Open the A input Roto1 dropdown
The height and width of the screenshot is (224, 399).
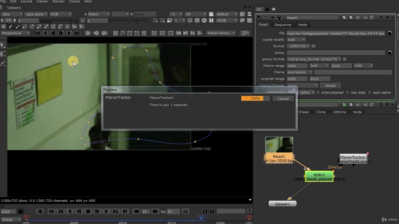[x=99, y=14]
